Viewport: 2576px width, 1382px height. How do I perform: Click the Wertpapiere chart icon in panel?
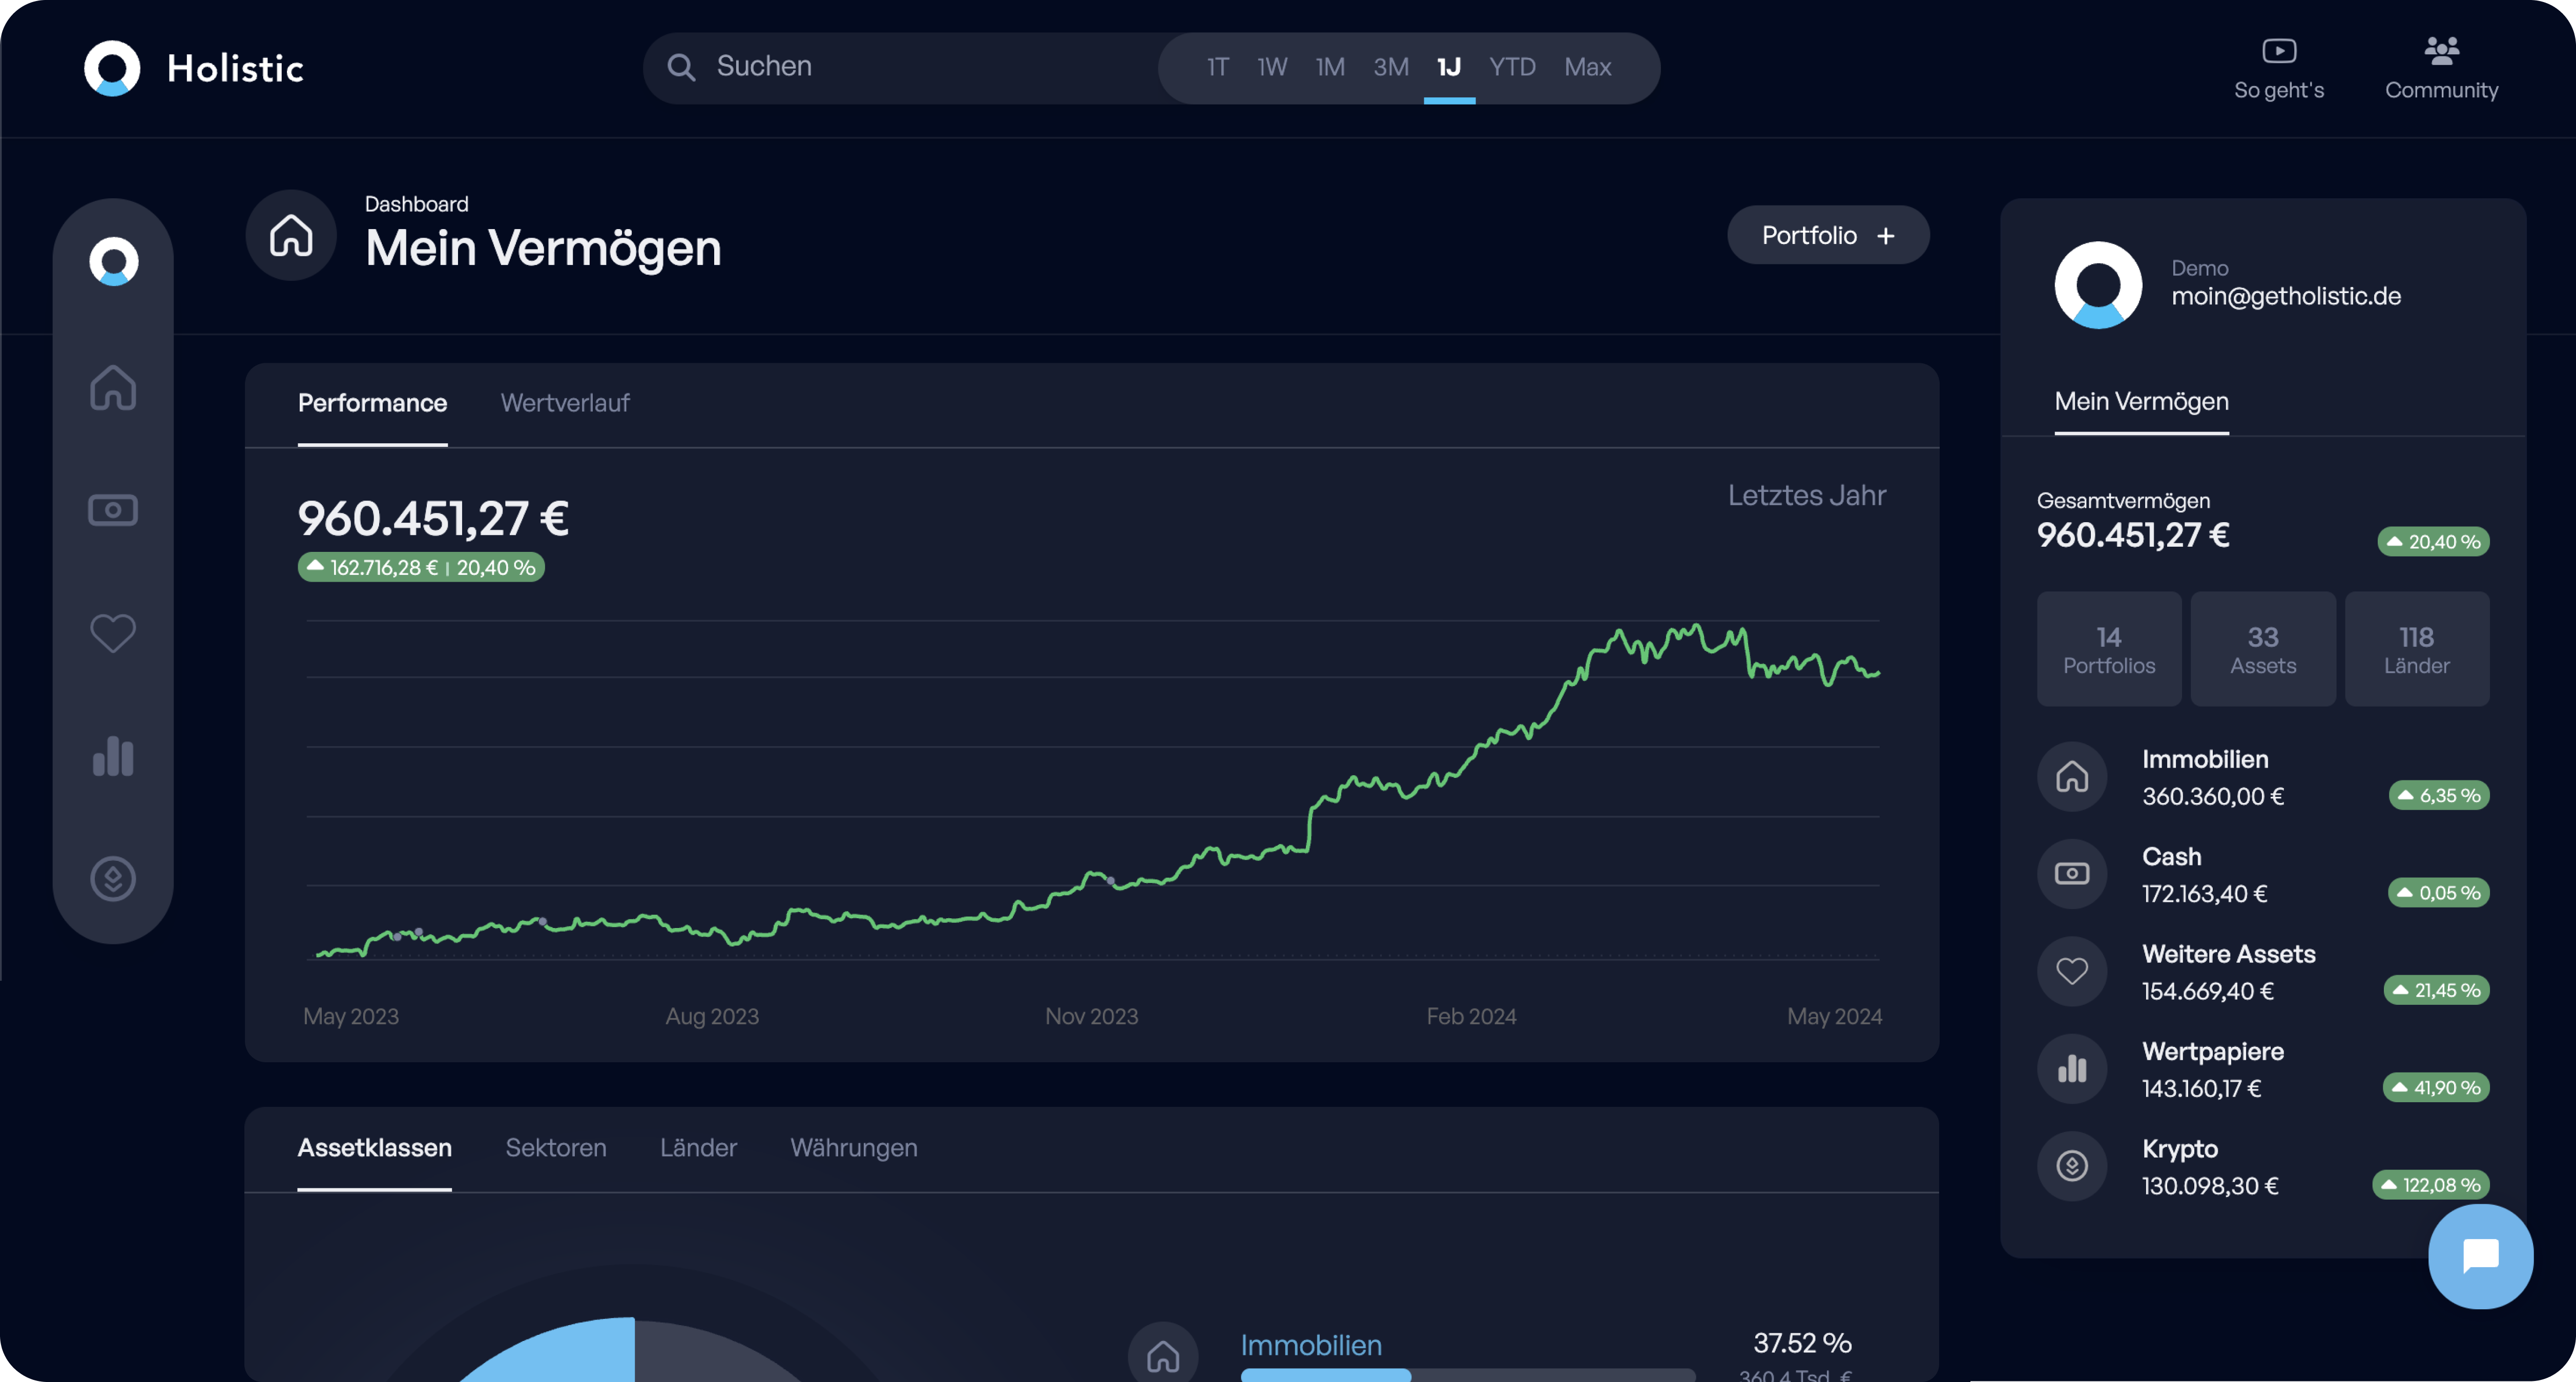[x=2072, y=1068]
